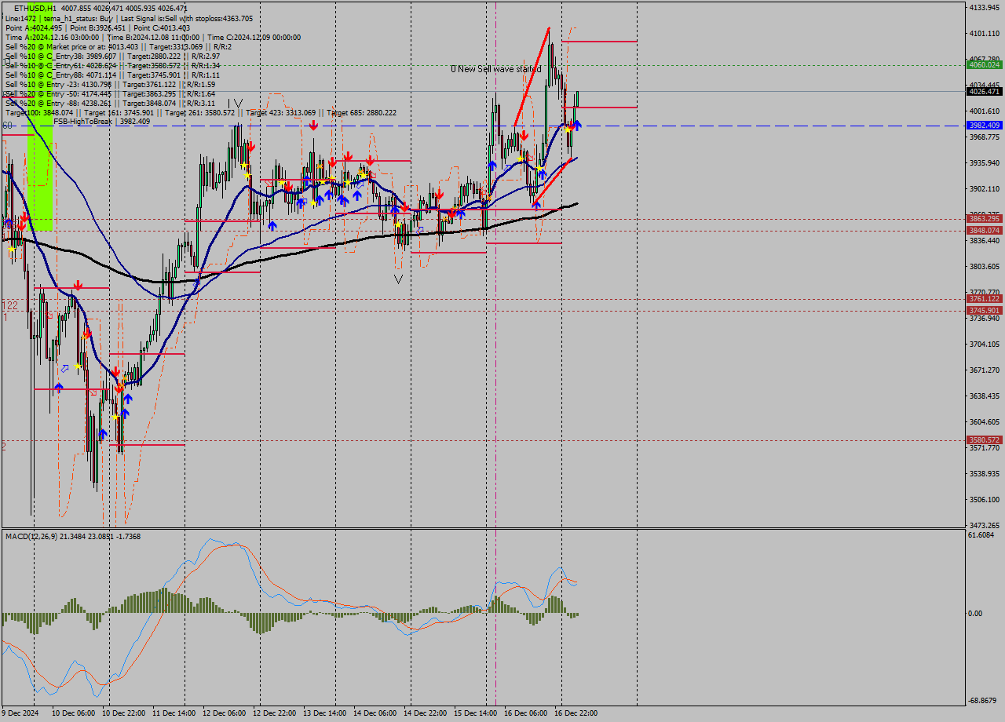Viewport: 1005px width, 722px height.
Task: Select the leftmost red down arrow signal
Action: [24, 216]
